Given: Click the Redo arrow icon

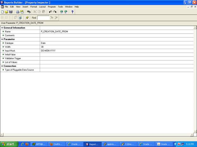Looking at the screenshot, I should [x=55, y=12].
